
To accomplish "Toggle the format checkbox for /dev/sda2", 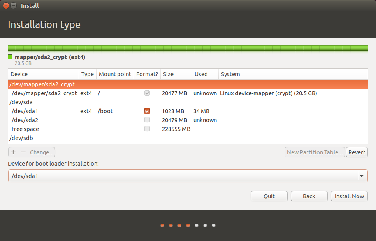I will click(x=147, y=120).
